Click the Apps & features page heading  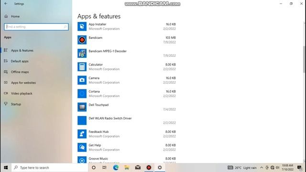(x=99, y=16)
